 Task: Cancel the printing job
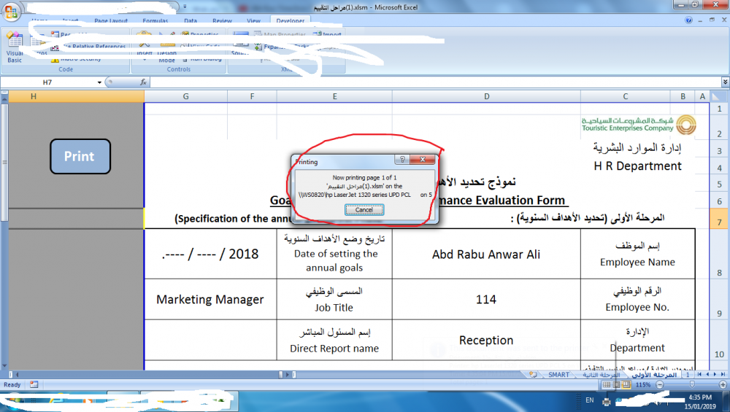[364, 210]
